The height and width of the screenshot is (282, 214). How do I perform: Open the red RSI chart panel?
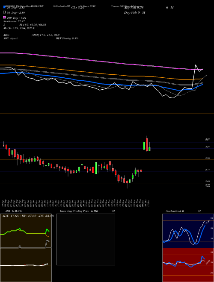[188, 265]
